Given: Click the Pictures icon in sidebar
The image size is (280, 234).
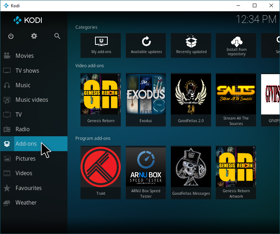Looking at the screenshot, I should [x=7, y=158].
